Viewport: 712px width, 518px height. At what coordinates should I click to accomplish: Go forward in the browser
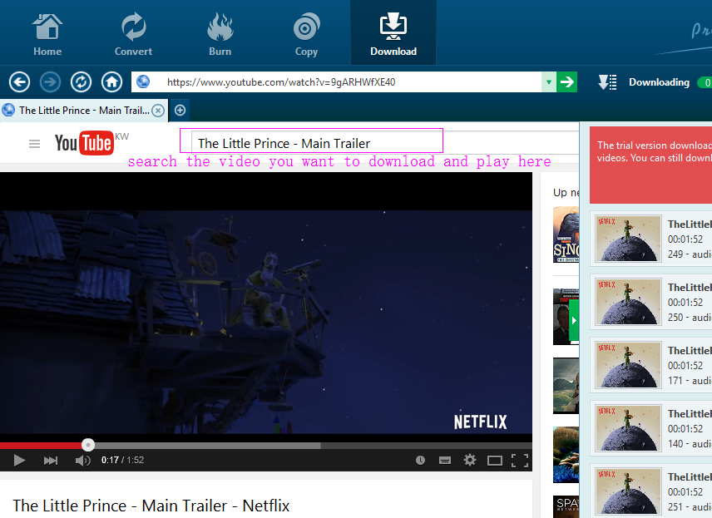[x=50, y=82]
